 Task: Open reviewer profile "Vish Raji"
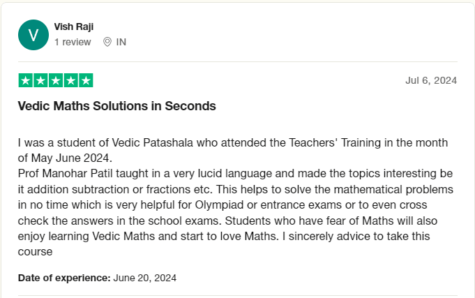[74, 27]
